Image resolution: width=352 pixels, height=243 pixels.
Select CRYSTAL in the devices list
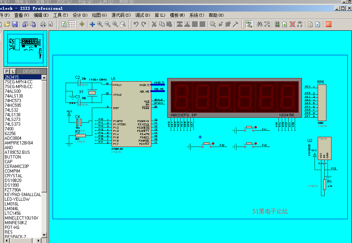pyautogui.click(x=23, y=176)
